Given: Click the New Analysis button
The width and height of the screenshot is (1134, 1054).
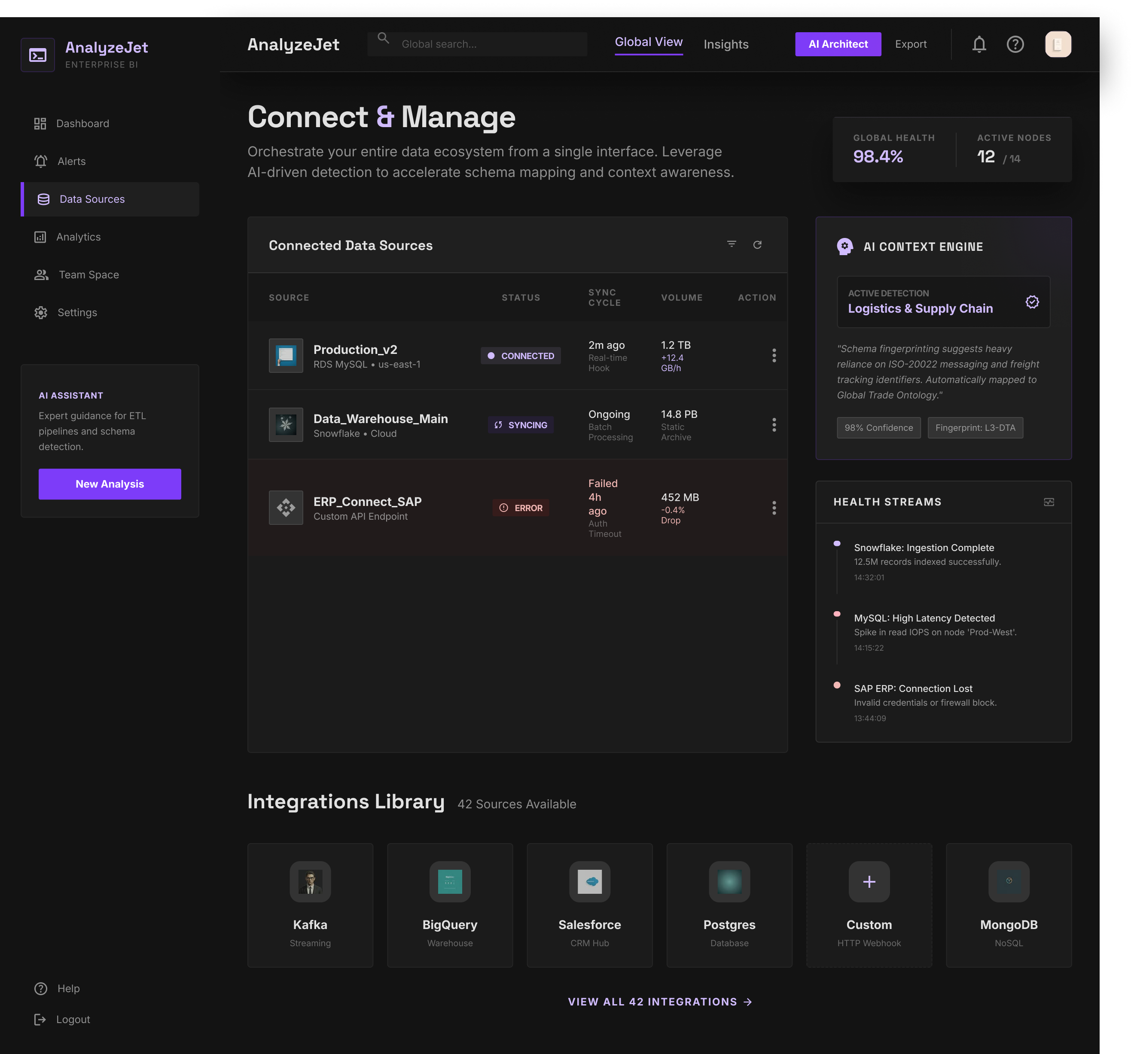Looking at the screenshot, I should (110, 484).
